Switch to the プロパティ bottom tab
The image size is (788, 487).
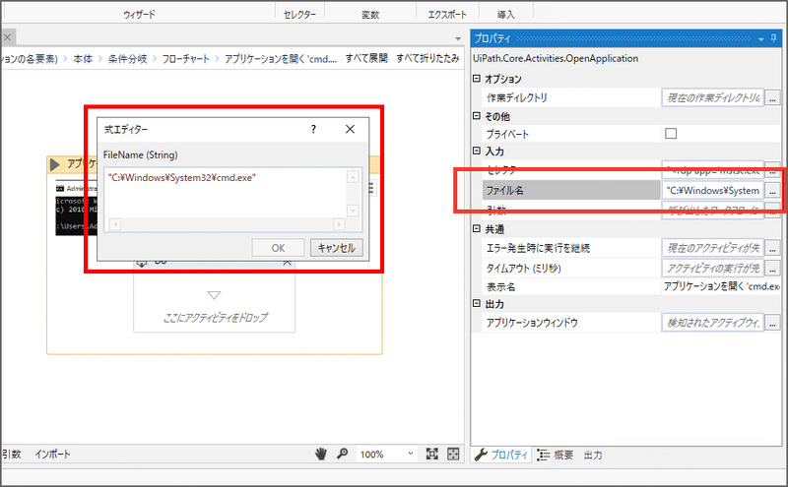click(501, 455)
